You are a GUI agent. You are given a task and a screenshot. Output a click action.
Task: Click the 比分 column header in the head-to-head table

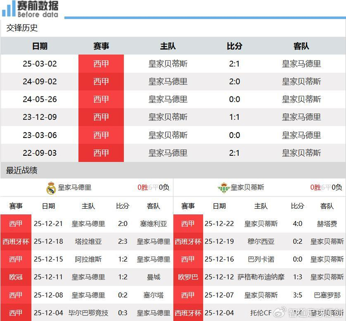coord(234,46)
